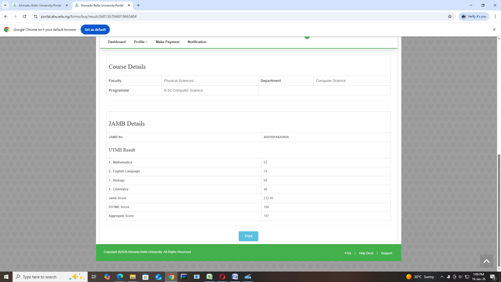Open tab search dropdown arrow
The height and width of the screenshot is (282, 501).
[x=5, y=5]
